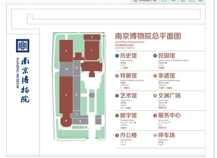
Task: Open settings via the gear icon at top
Action: (201, 1)
